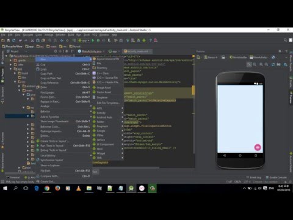Viewport: 293px width, 220px height.
Task: Click the Help question mark icon
Action: (x=150, y=40)
